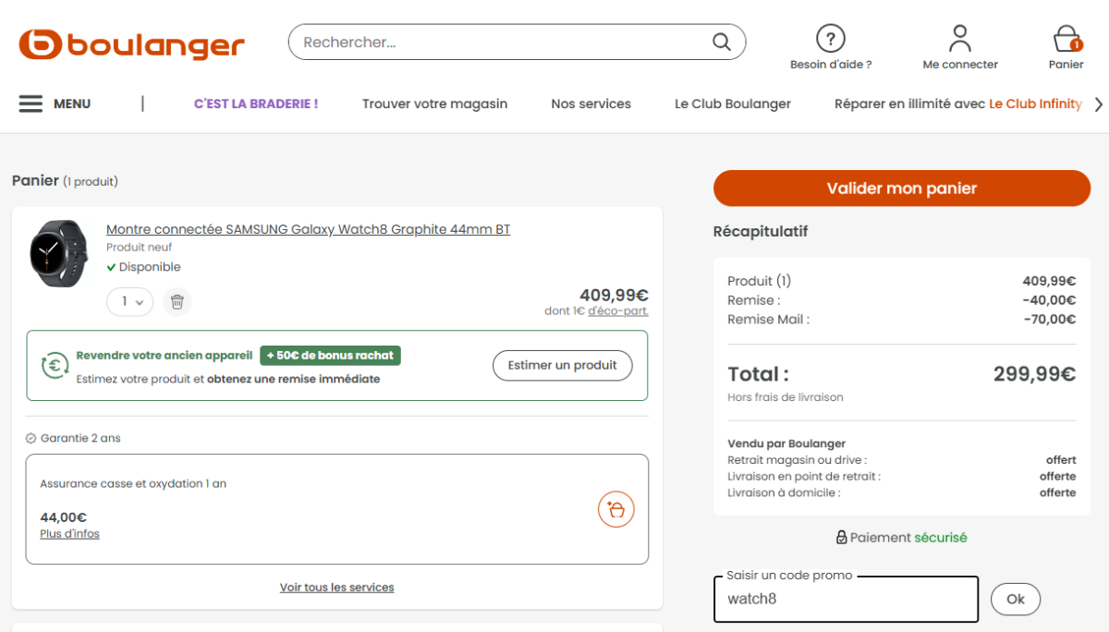Delete the product with trash icon
The width and height of the screenshot is (1109, 632).
point(177,301)
